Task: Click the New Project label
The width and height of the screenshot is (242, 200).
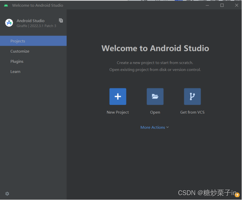Action: tap(118, 112)
